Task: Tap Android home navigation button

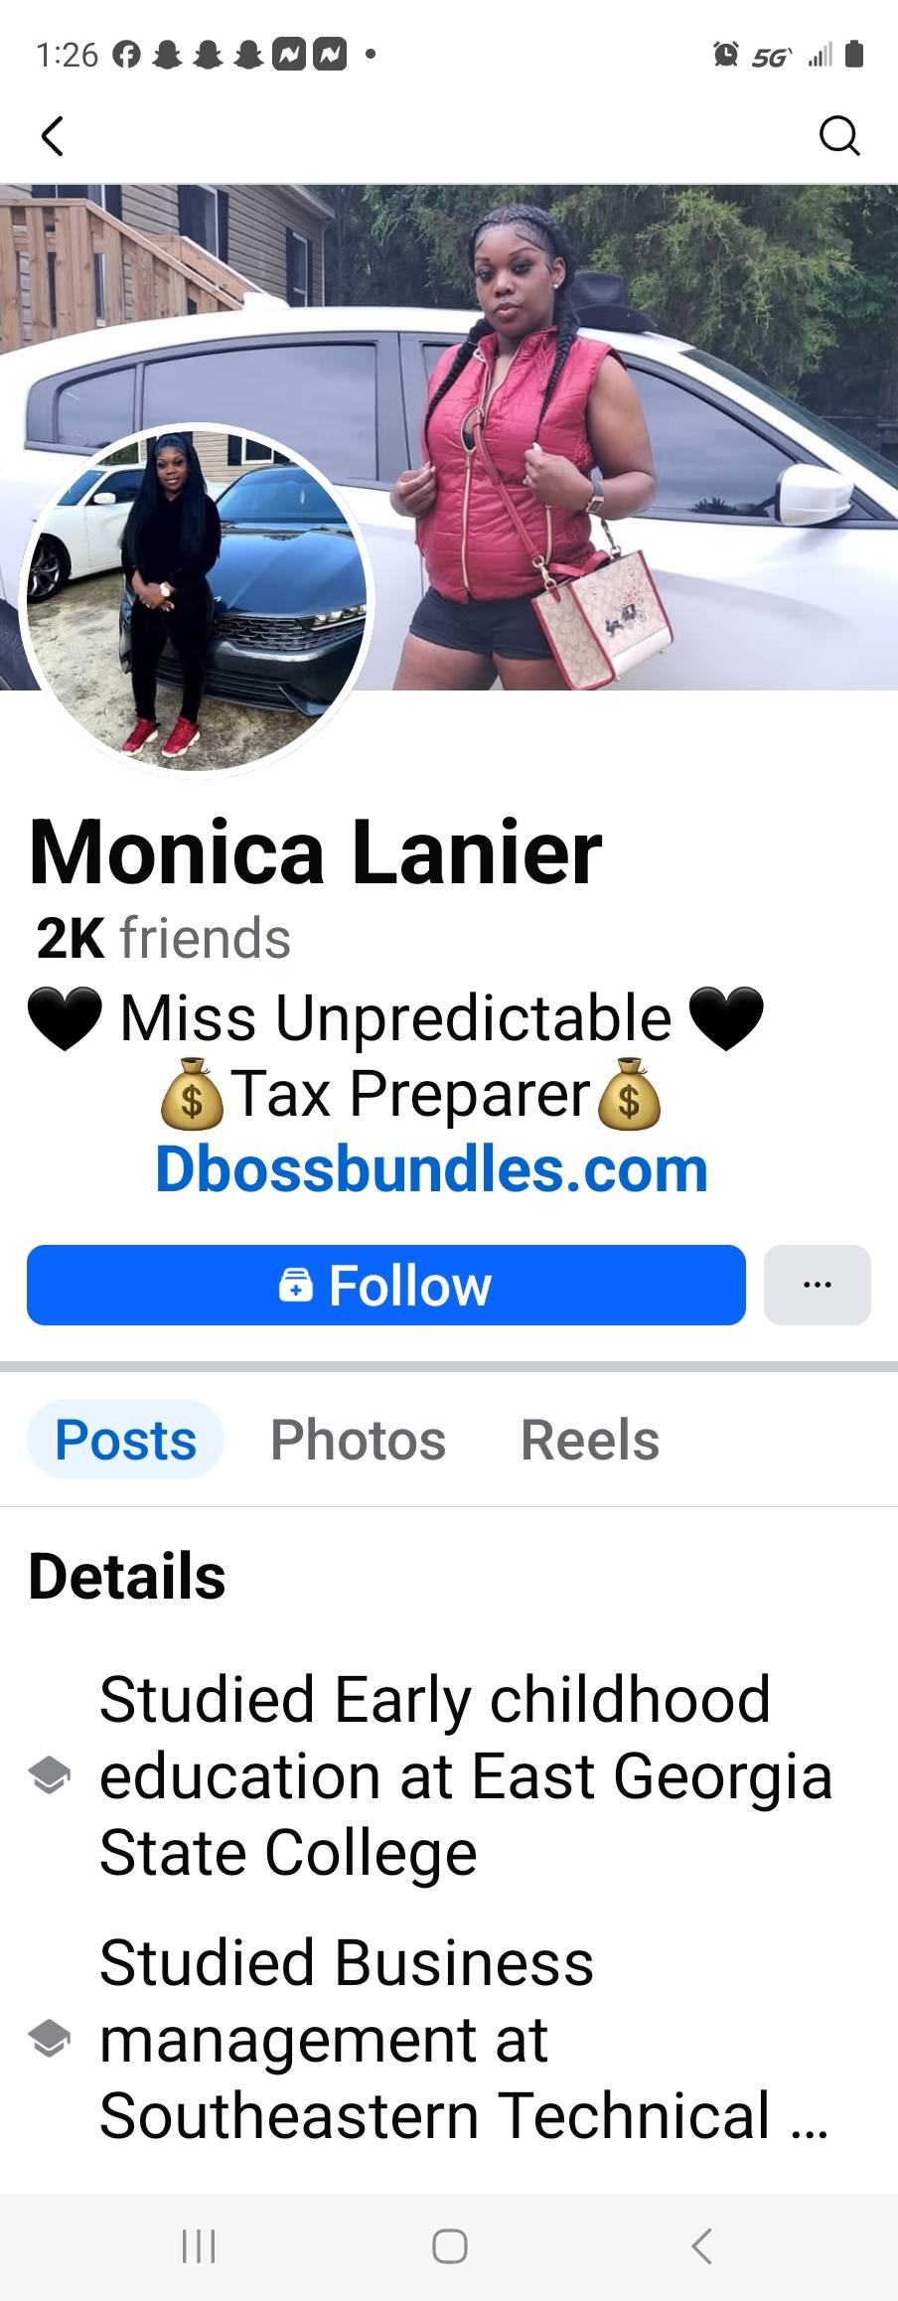Action: (x=450, y=2245)
